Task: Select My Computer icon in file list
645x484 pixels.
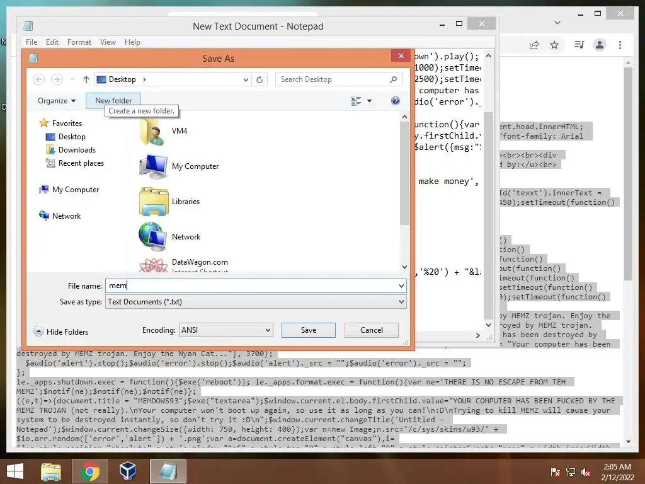Action: pyautogui.click(x=153, y=166)
